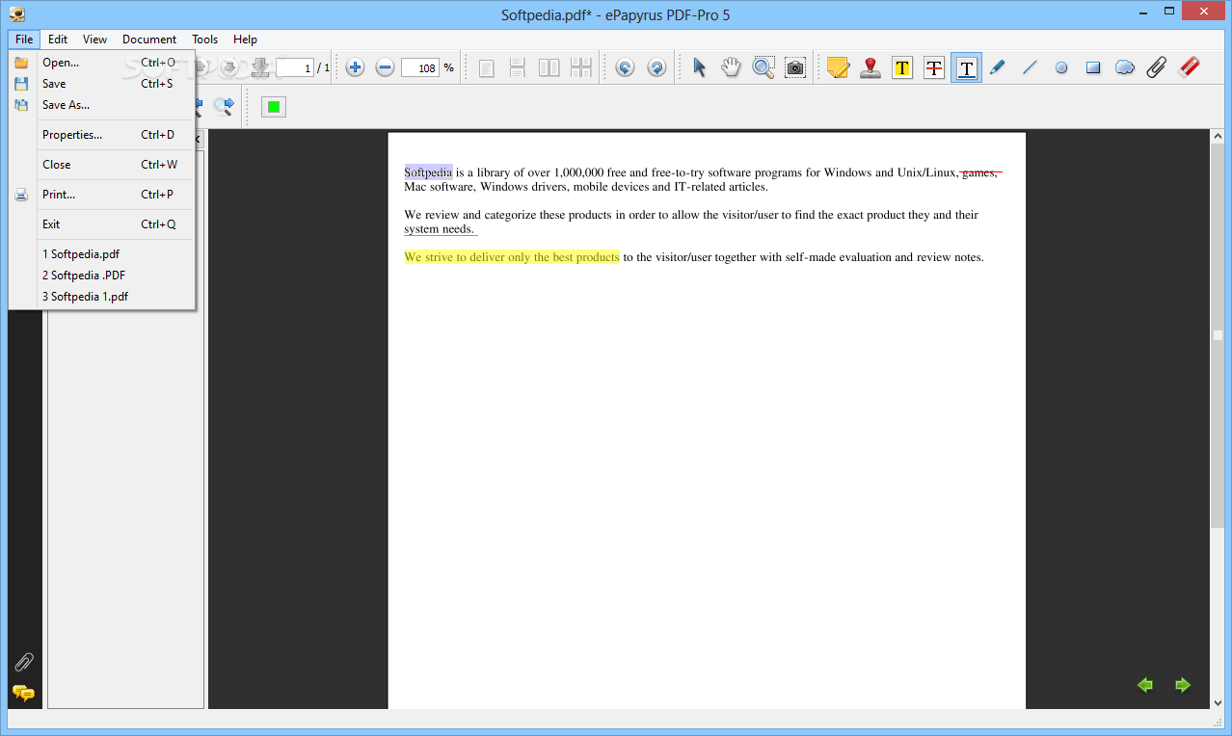Rotate the page clockwise
Screen dimensions: 1232x736
tap(656, 67)
